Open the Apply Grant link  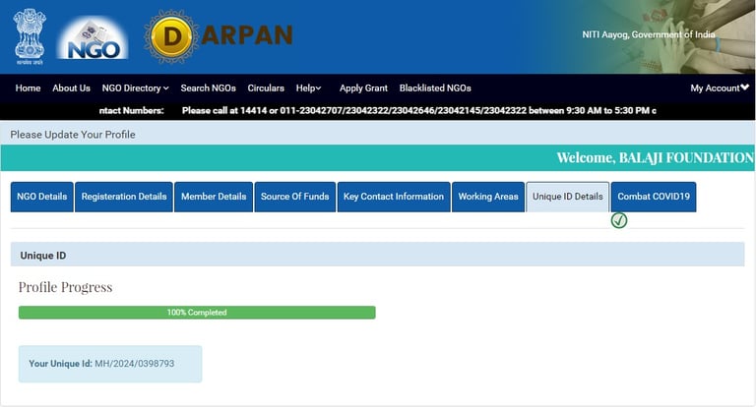[x=363, y=88]
